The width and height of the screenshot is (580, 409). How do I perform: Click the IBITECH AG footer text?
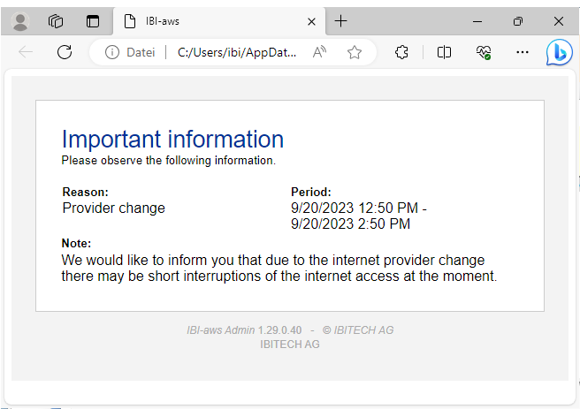[290, 345]
